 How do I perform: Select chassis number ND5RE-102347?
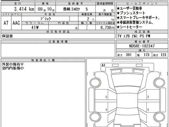pos(142,46)
